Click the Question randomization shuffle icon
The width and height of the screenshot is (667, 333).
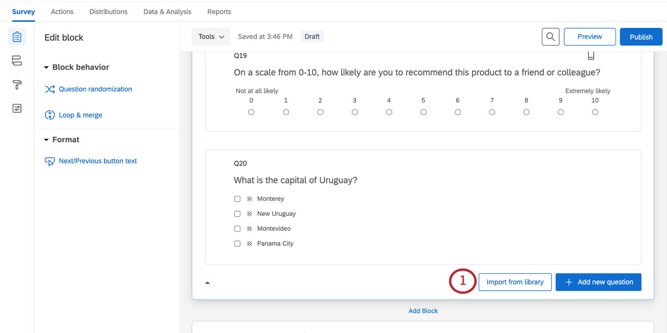pos(50,89)
